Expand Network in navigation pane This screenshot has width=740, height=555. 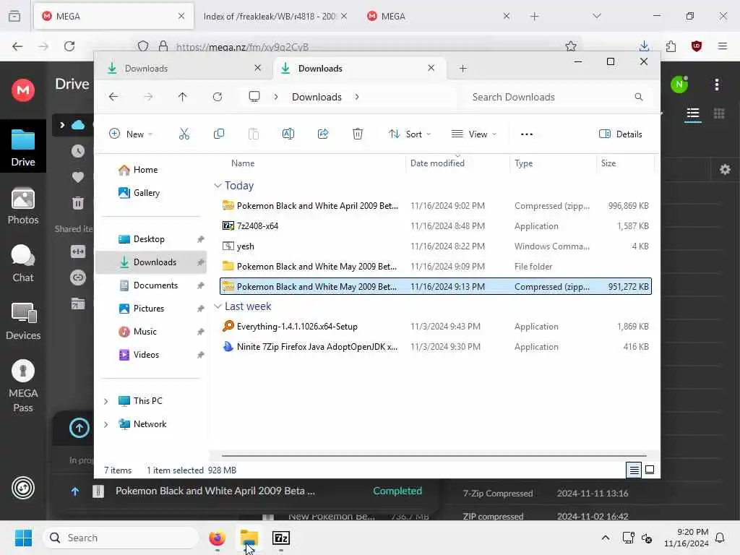(x=106, y=424)
